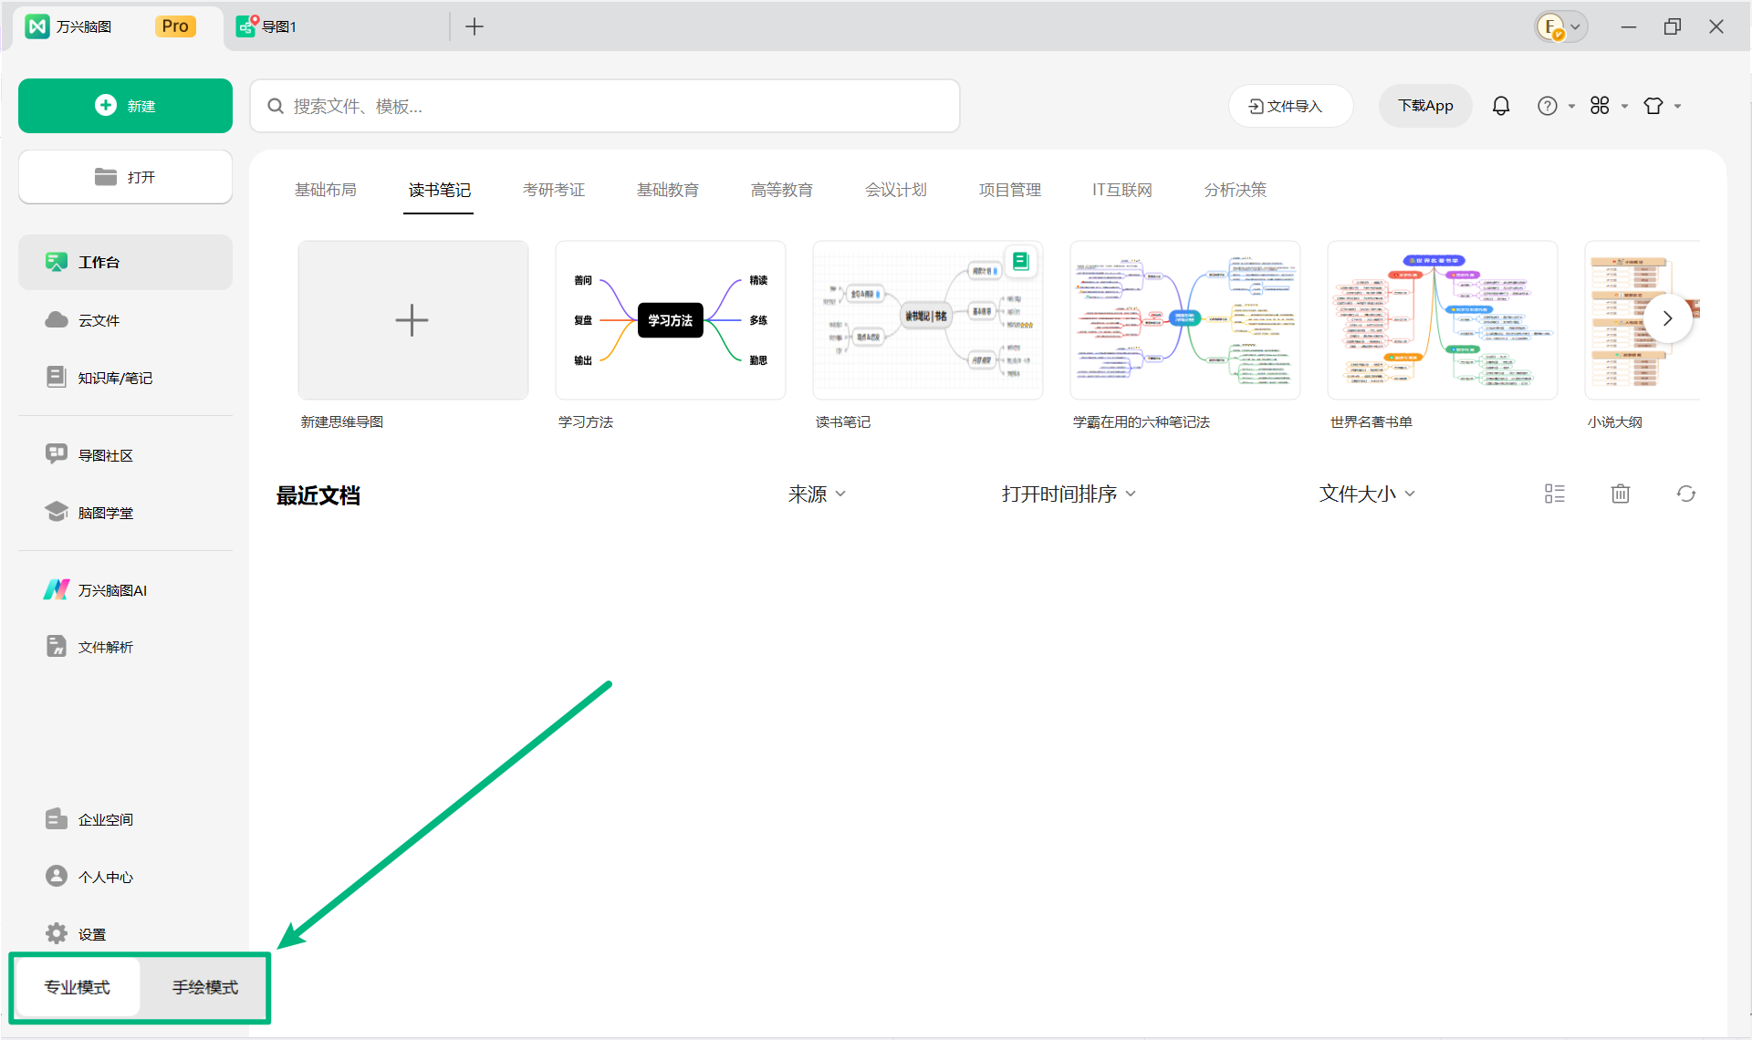Screen dimensions: 1752x1040
Task: Click the help question-mark icon
Action: [x=1548, y=106]
